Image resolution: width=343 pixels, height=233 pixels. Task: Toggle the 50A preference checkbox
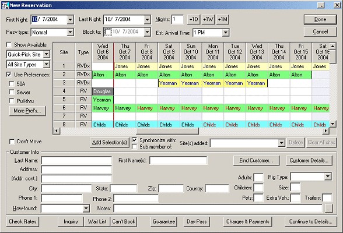click(12, 84)
